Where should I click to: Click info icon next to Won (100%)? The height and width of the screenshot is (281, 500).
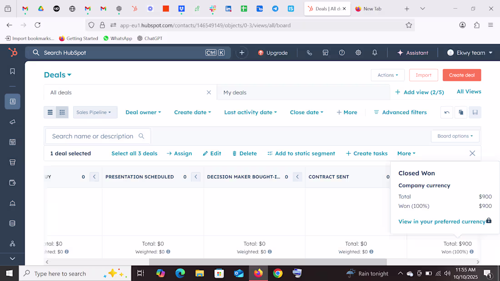(472, 251)
